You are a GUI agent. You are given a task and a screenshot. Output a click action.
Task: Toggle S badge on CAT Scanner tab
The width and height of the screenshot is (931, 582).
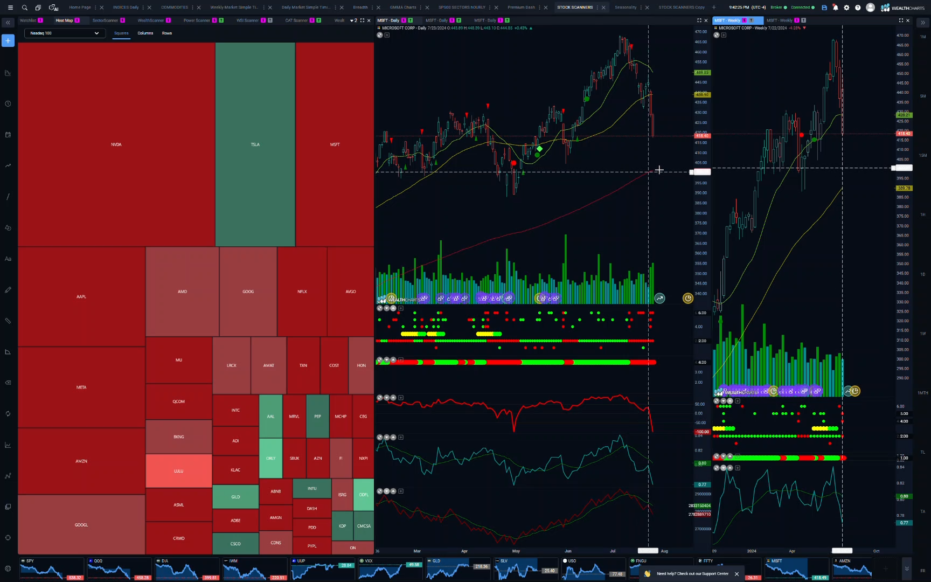(312, 20)
